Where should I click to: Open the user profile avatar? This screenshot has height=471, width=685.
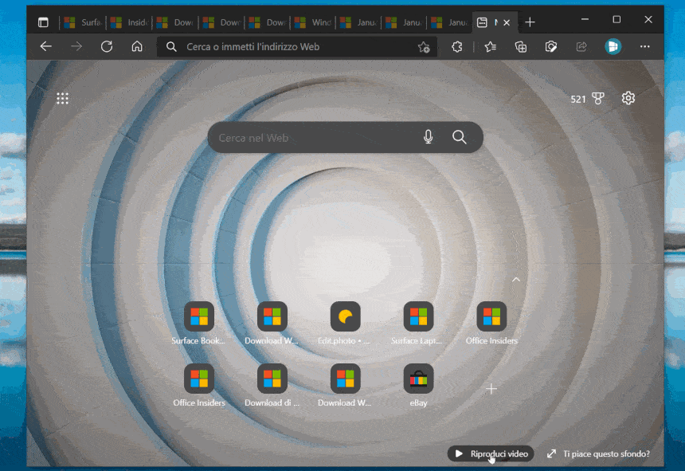point(613,47)
